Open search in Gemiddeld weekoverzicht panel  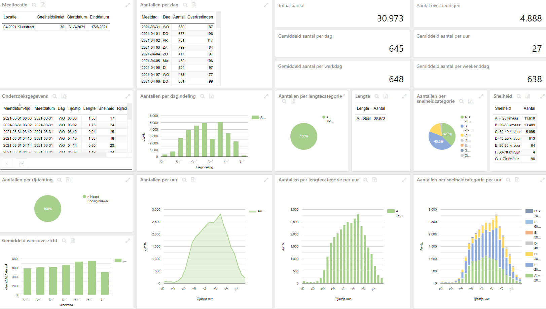click(64, 241)
